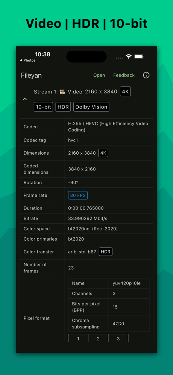Viewport: 173px width, 375px height.
Task: Select the Frame rate label
Action: coord(35,196)
